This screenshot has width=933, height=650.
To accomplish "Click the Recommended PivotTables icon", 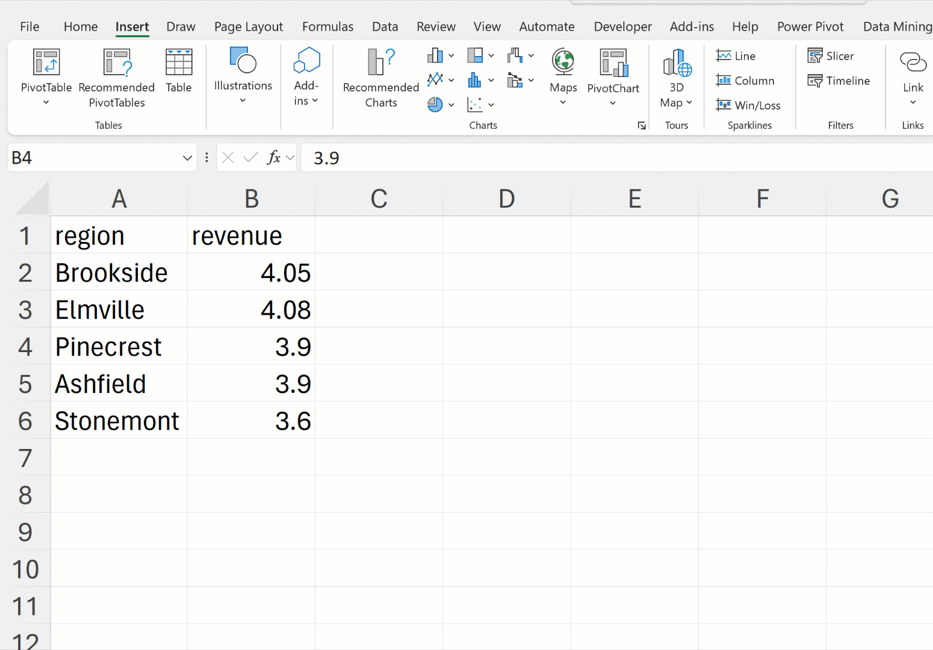I will (x=117, y=63).
